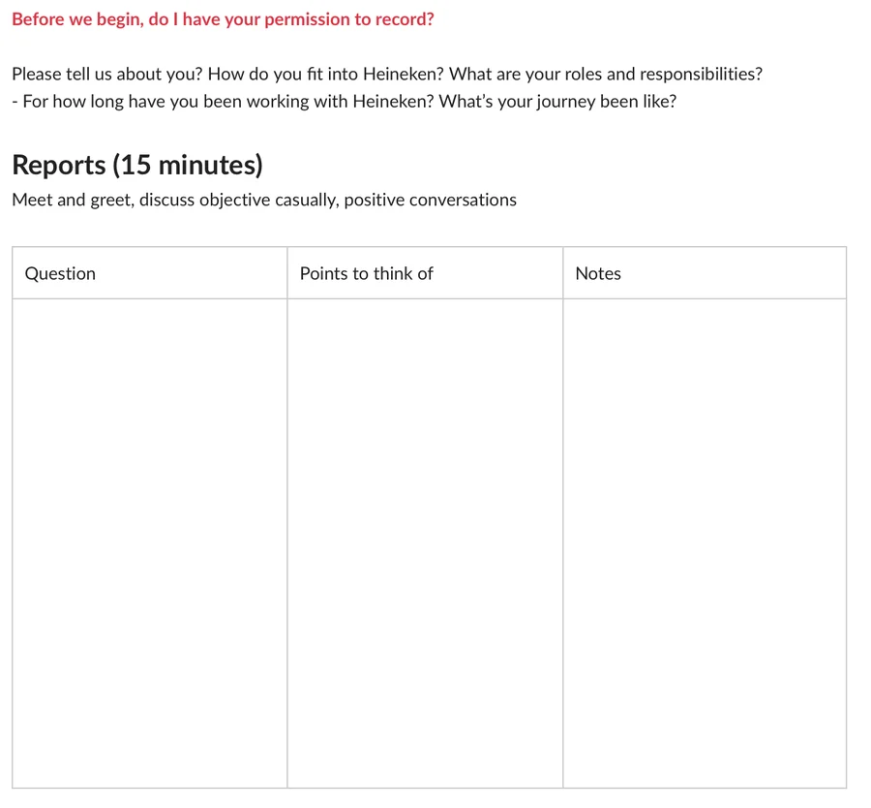Click the empty cell under Question column
Screen dimensions: 871x808
[x=150, y=544]
